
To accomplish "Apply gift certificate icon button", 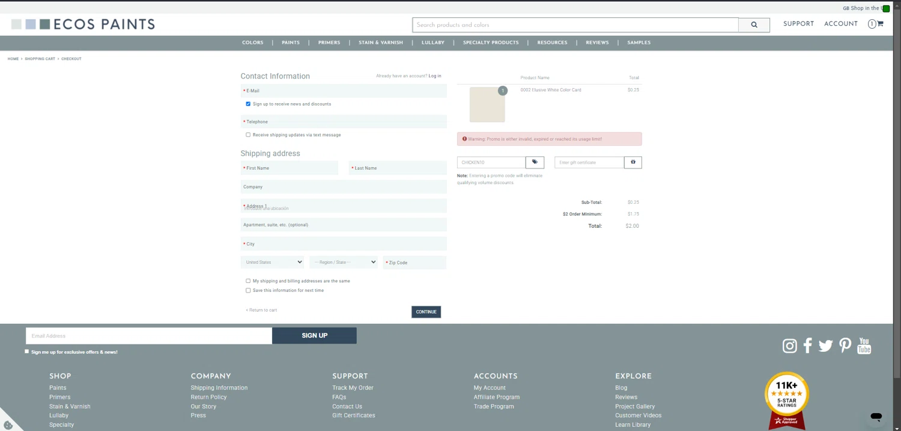I will pos(633,162).
